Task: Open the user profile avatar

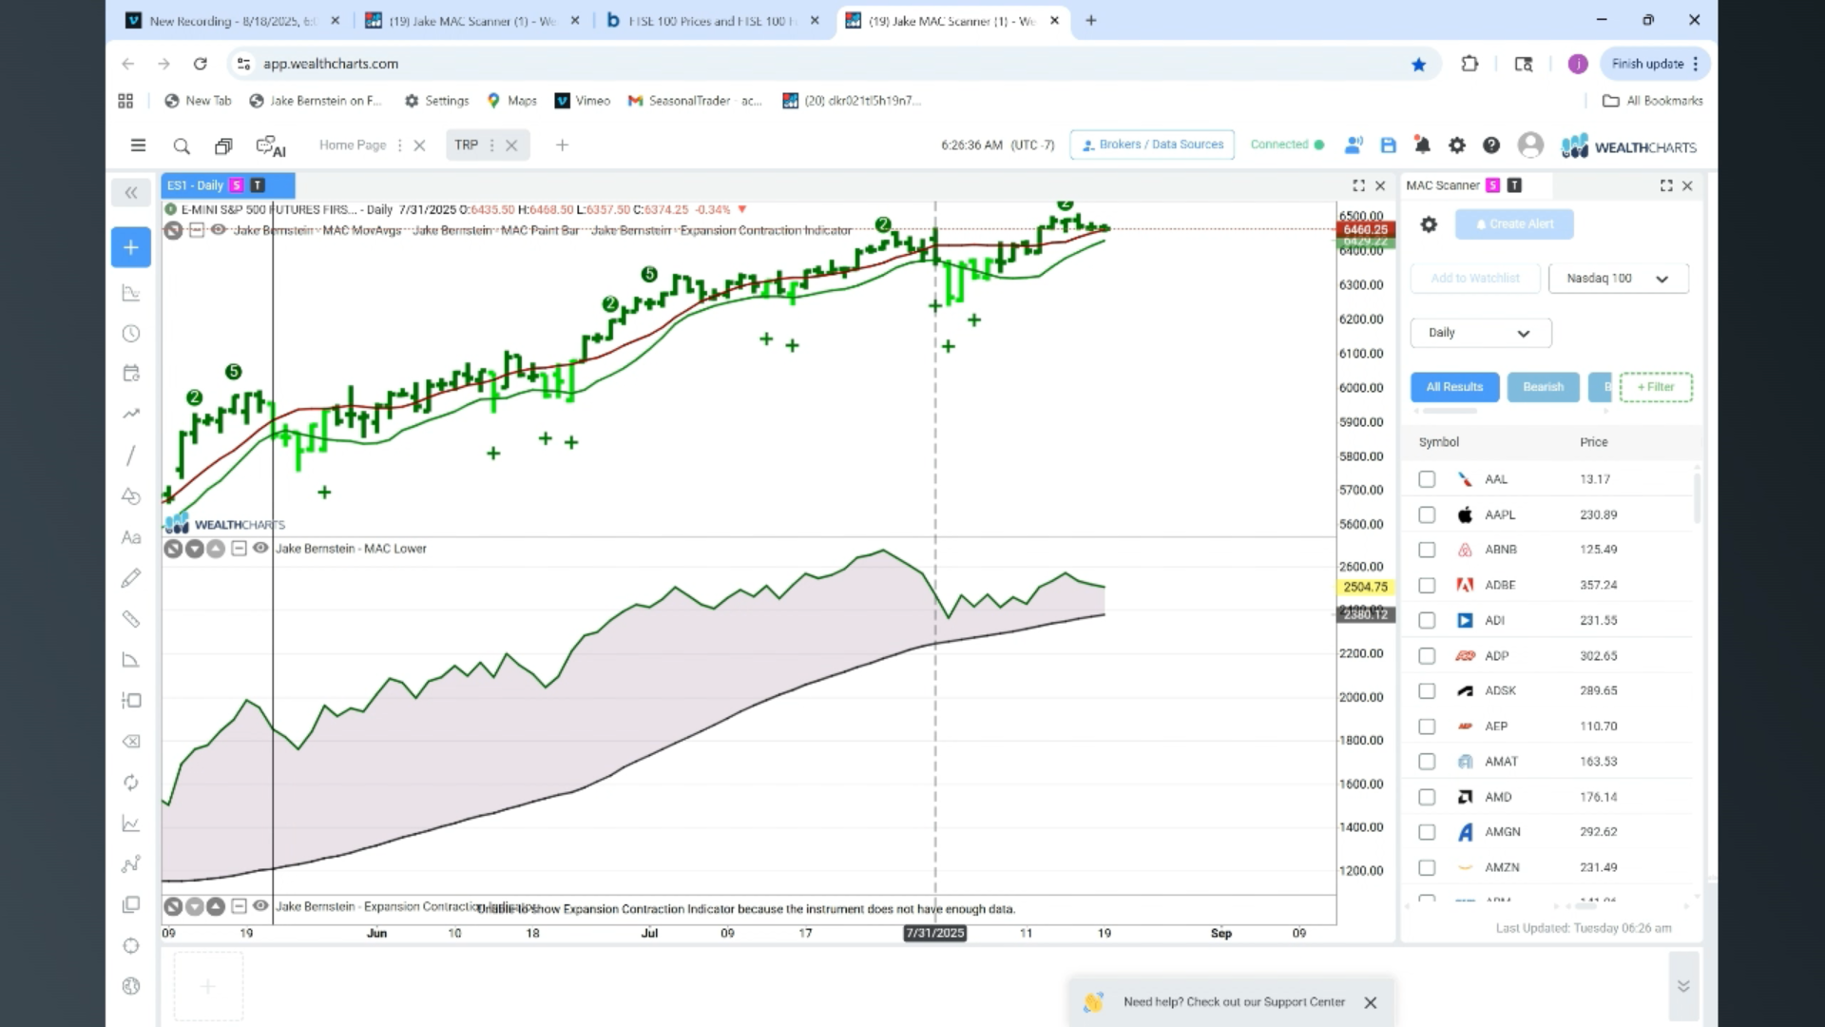Action: click(x=1530, y=145)
